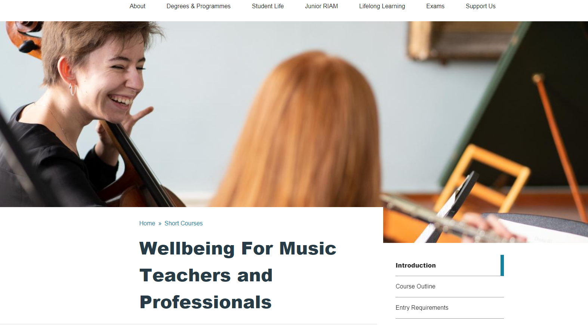Select Junior RIAM in the navigation

tap(321, 6)
